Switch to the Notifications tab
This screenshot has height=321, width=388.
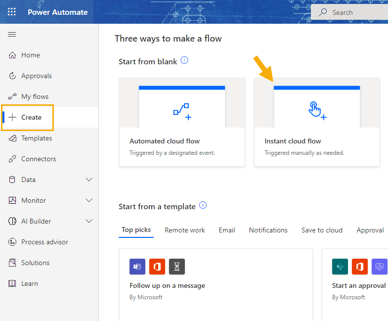click(x=268, y=230)
